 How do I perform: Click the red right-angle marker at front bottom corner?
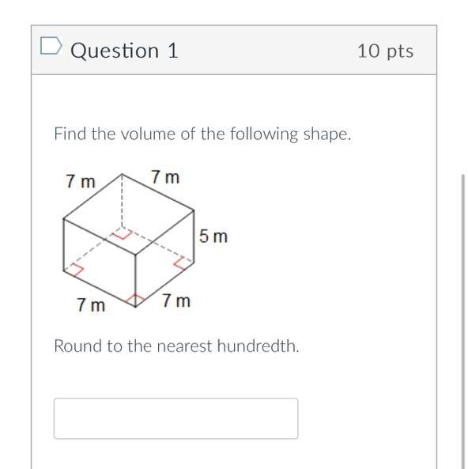click(x=135, y=300)
